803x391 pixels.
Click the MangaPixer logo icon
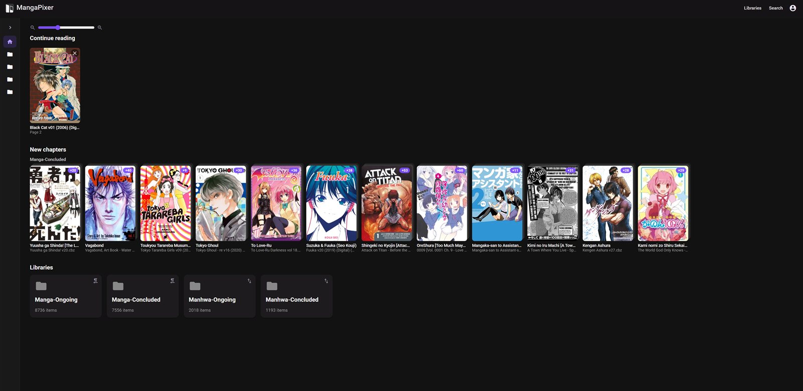tap(9, 8)
